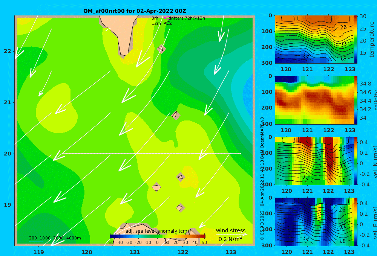
Task: Click the salinity colorbar
Action: 356,100
